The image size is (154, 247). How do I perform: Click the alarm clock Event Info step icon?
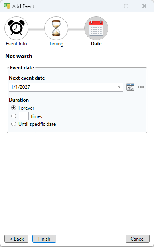[16, 28]
